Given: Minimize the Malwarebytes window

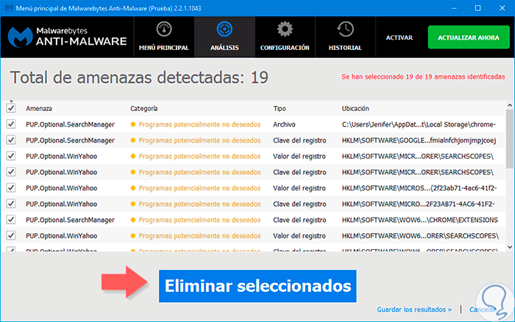Looking at the screenshot, I should click(454, 8).
